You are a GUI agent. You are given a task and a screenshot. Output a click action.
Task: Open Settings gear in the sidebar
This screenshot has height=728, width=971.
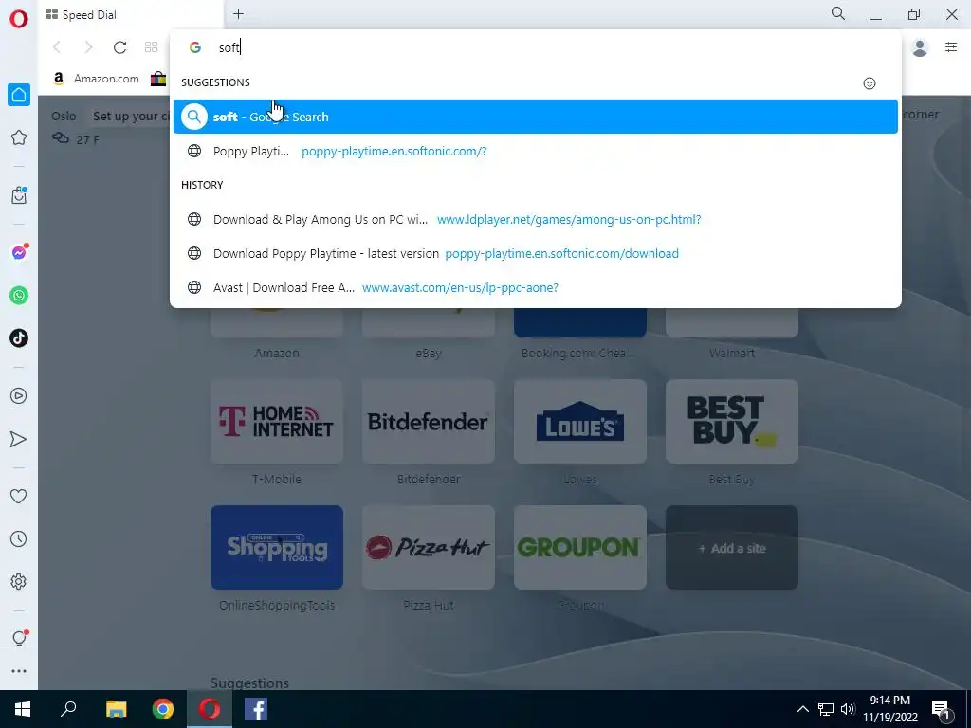pos(19,582)
